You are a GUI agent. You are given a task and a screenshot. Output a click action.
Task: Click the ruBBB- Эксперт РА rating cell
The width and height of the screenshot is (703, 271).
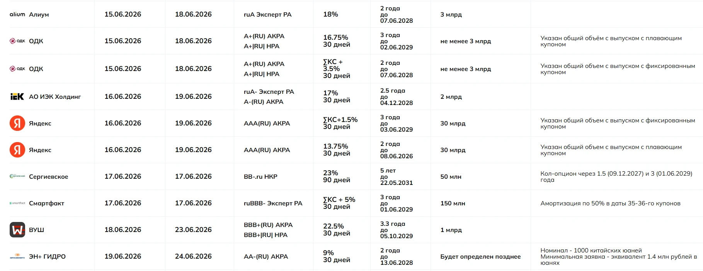273,203
